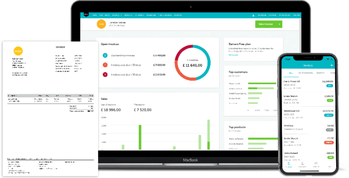Tap grey draft badge on FirstTest invoice
This screenshot has height=178, width=349.
coord(329,130)
